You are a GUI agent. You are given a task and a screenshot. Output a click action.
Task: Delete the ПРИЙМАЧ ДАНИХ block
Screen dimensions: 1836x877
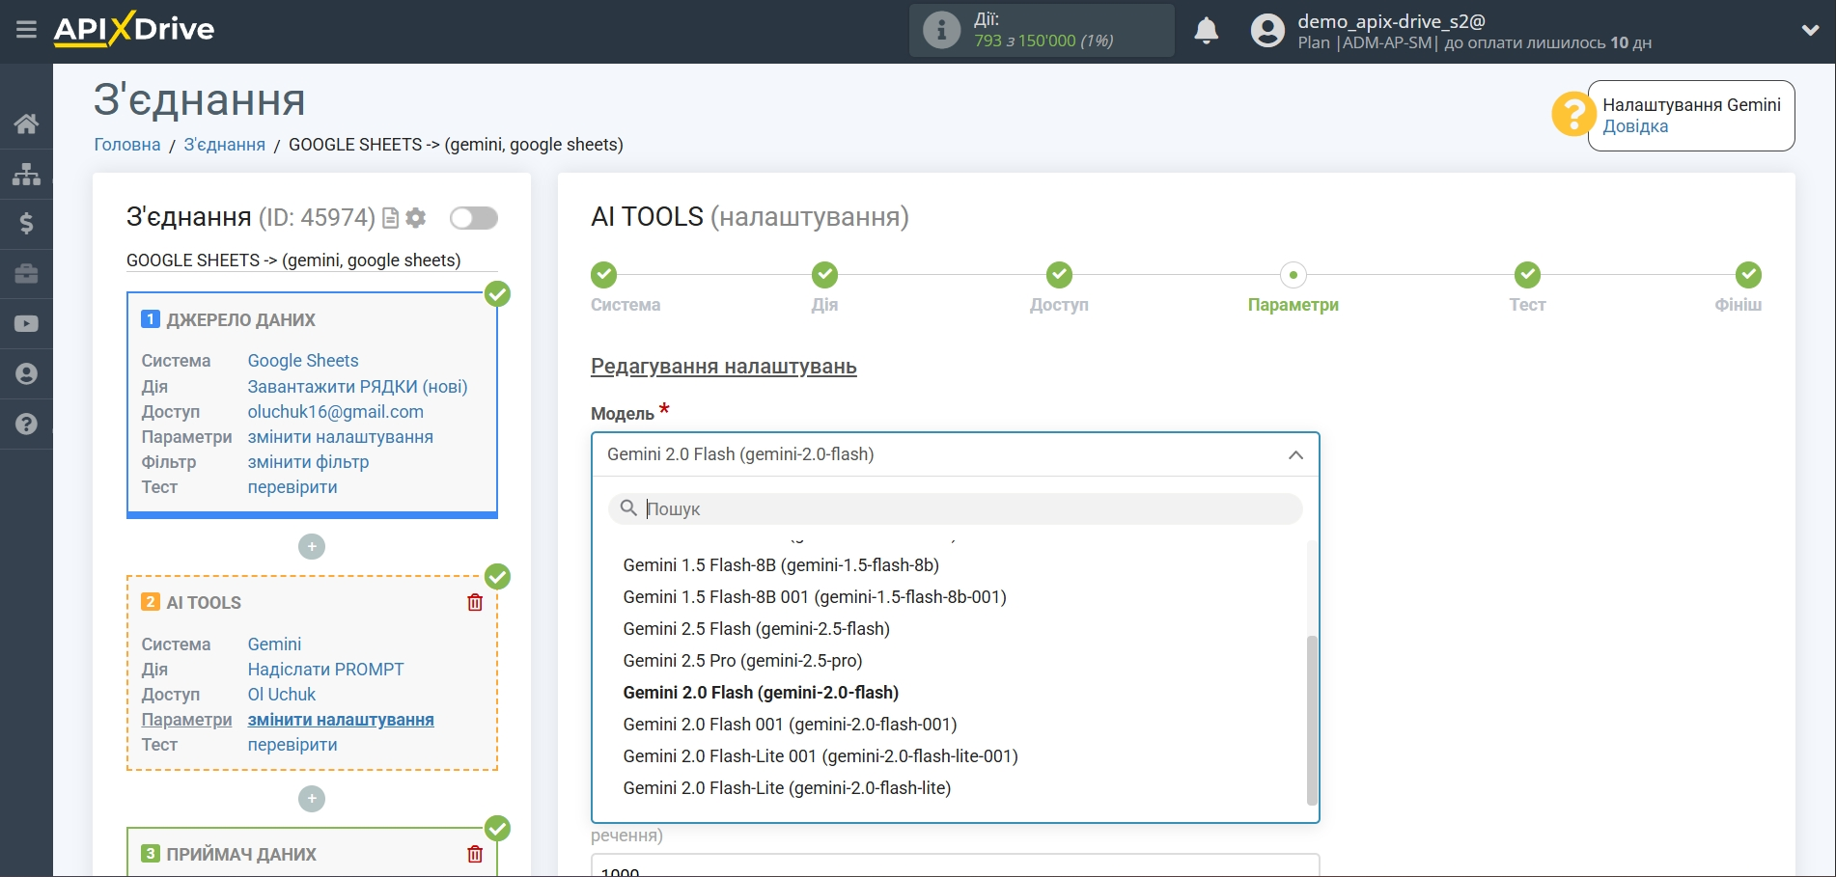click(x=475, y=854)
